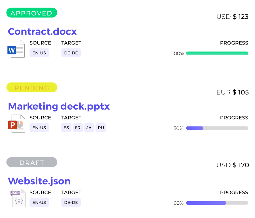Open the FR target language selector
The width and height of the screenshot is (255, 218).
point(77,128)
